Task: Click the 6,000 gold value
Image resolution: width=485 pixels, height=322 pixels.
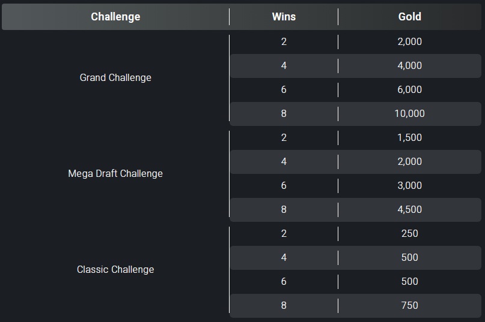Action: (409, 89)
